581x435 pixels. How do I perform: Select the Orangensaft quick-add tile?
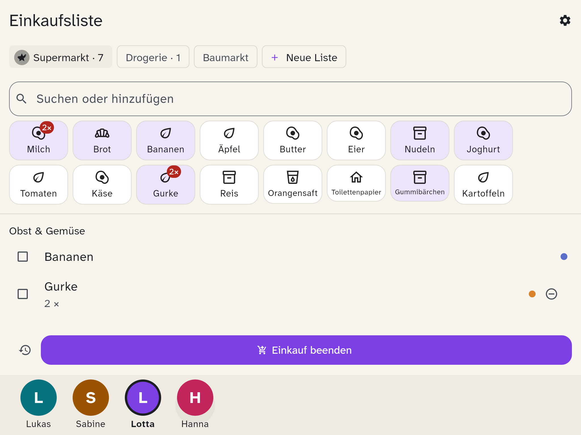[293, 184]
